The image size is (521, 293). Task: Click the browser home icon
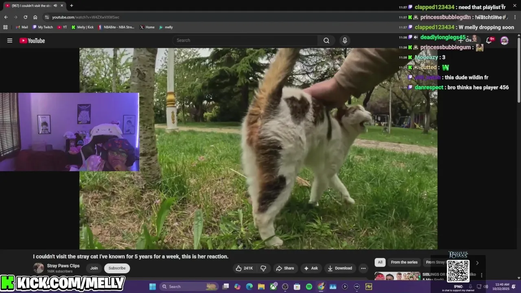(x=35, y=17)
